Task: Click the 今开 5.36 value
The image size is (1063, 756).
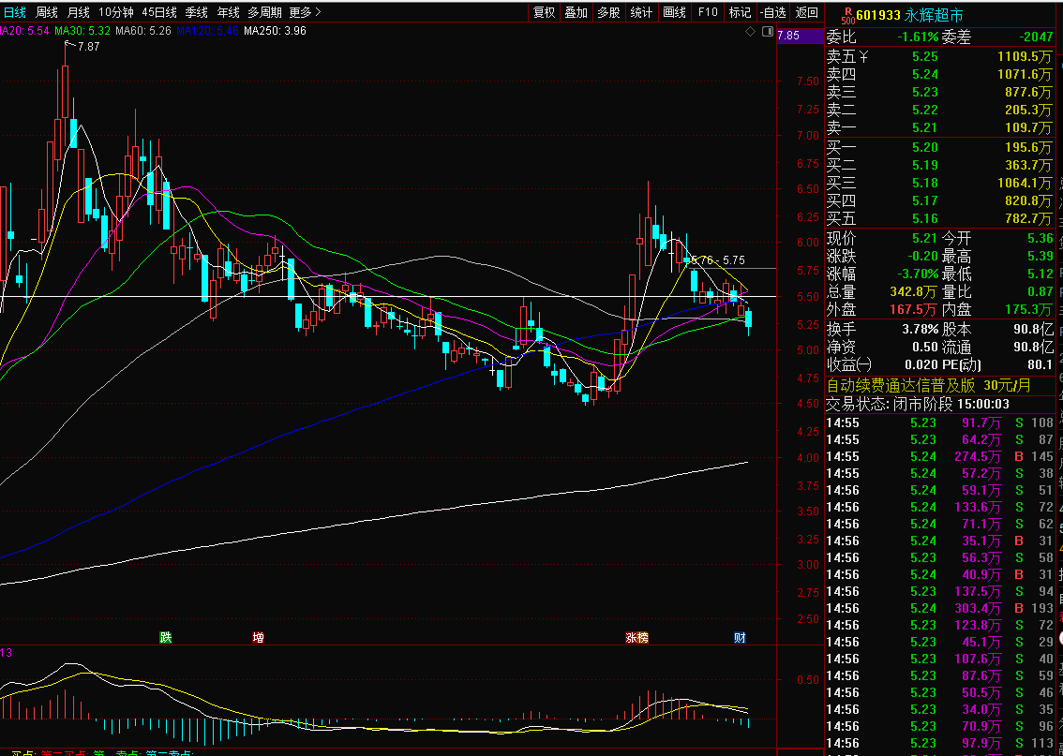Action: (x=1041, y=239)
